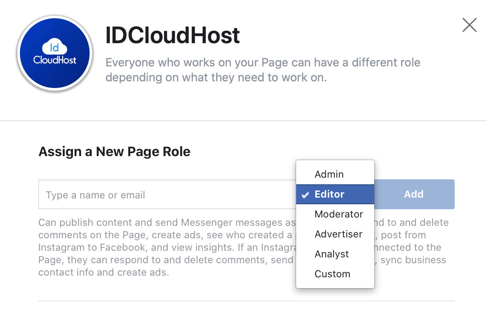Viewport: 487px width, 313px height.
Task: Open the role selector dropdown
Action: (335, 194)
